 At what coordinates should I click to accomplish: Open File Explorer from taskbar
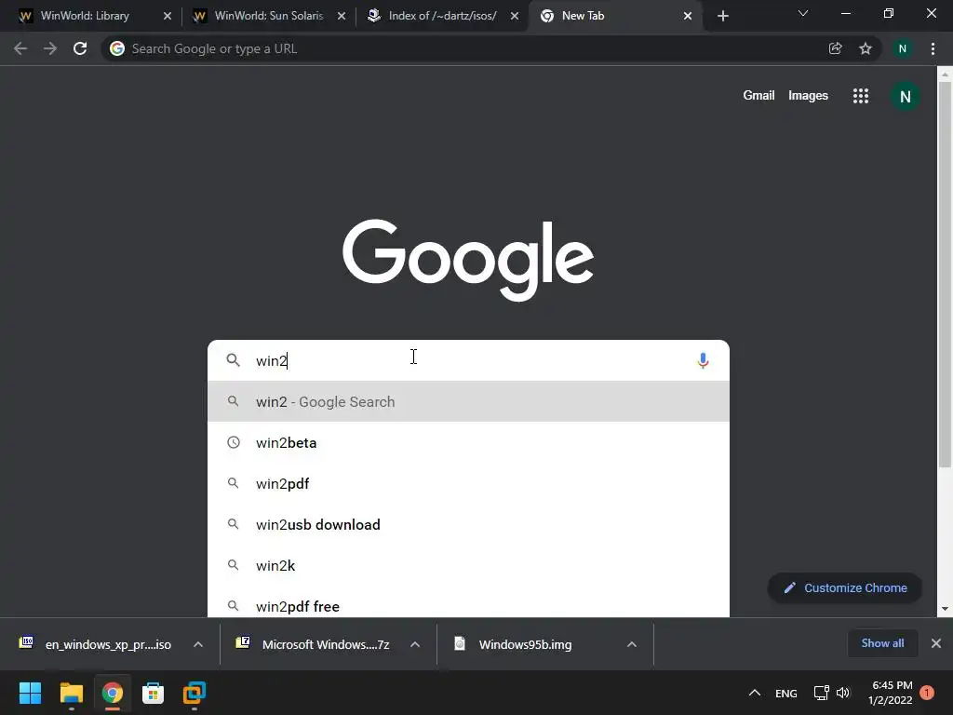click(x=71, y=693)
